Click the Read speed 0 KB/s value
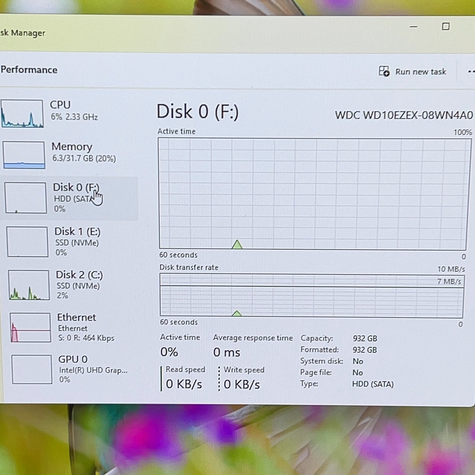 coord(184,384)
